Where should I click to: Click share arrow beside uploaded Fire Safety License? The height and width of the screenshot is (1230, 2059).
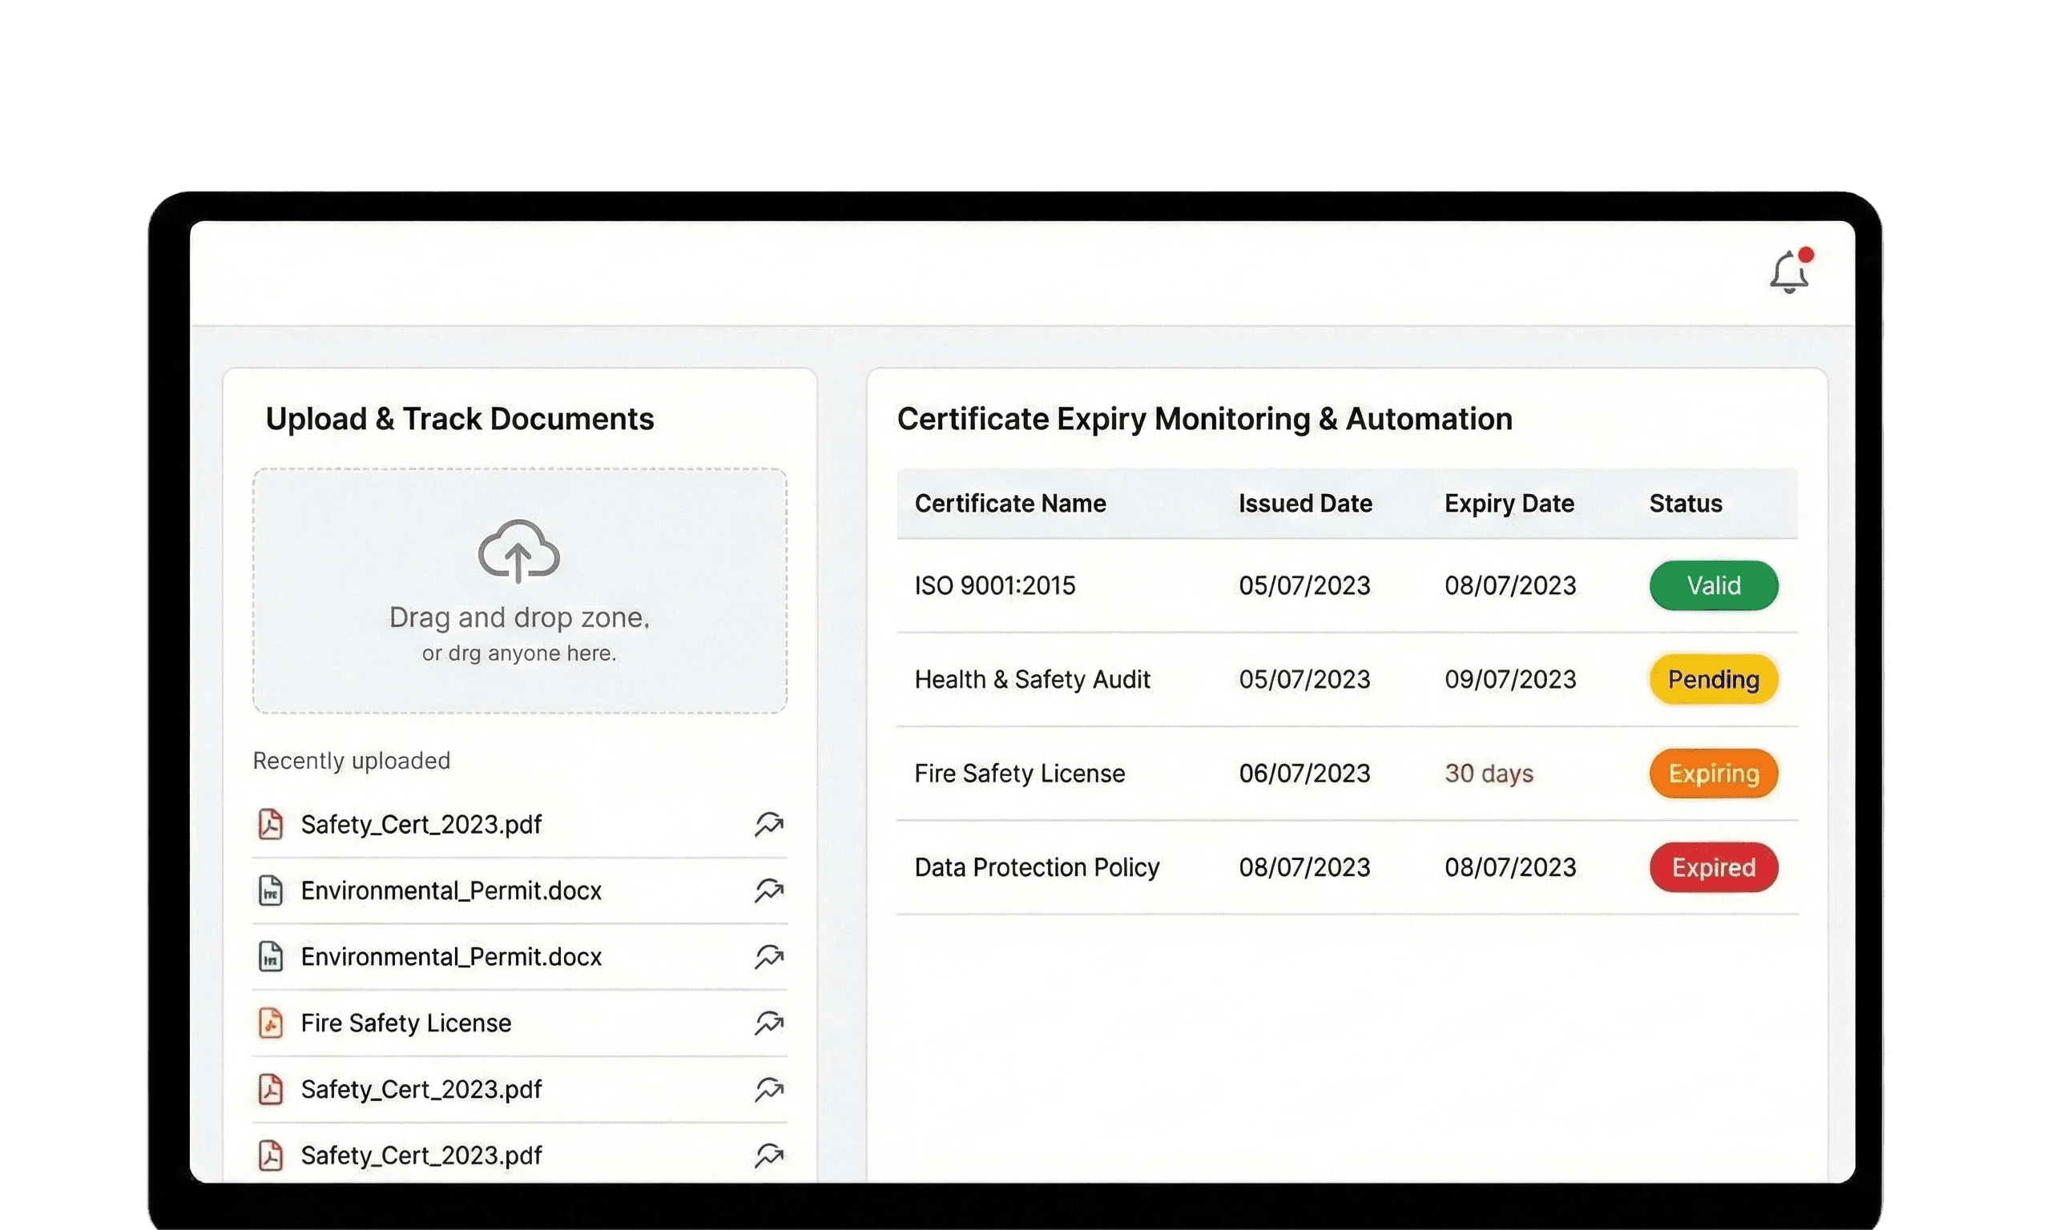(x=768, y=1023)
